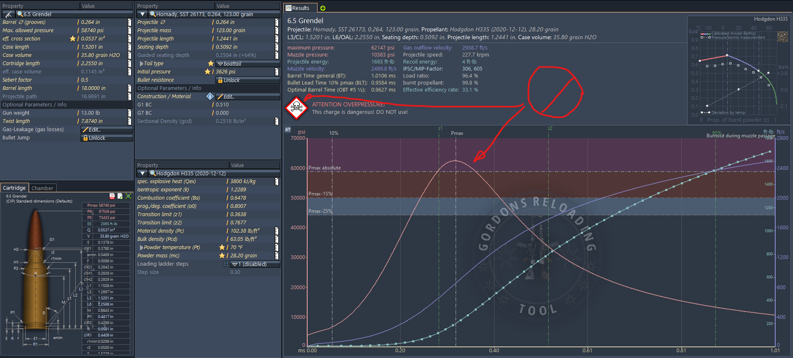Switch units for Sectional Density ruler
Screen dimensions: 793x358
tap(277, 121)
